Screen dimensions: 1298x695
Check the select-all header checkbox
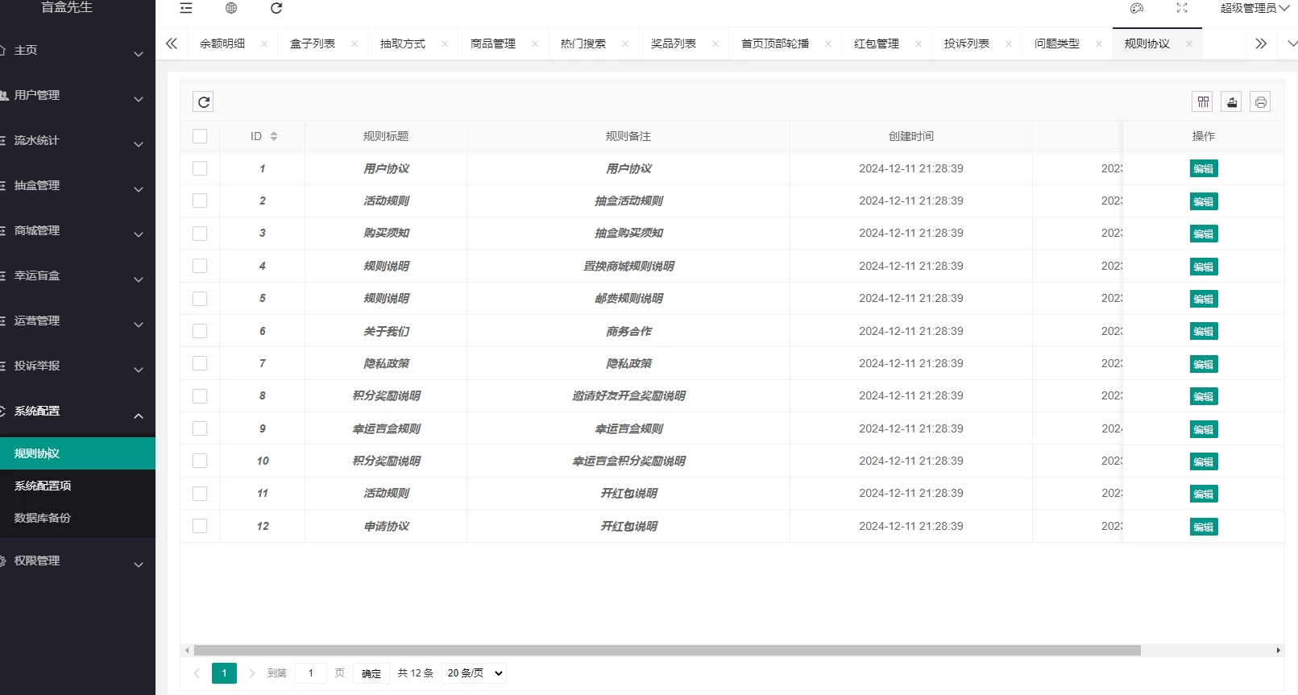pos(200,136)
